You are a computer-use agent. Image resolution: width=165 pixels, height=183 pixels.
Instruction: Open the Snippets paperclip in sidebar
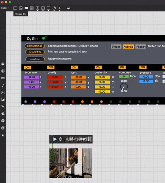pyautogui.click(x=3, y=107)
